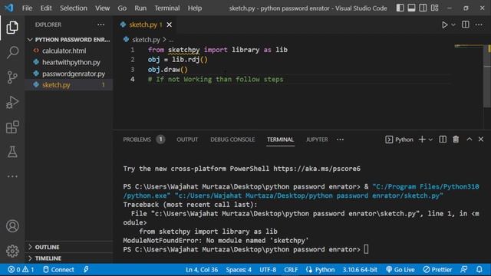Open the Extensions view icon
Image resolution: width=491 pixels, height=276 pixels.
click(x=12, y=127)
